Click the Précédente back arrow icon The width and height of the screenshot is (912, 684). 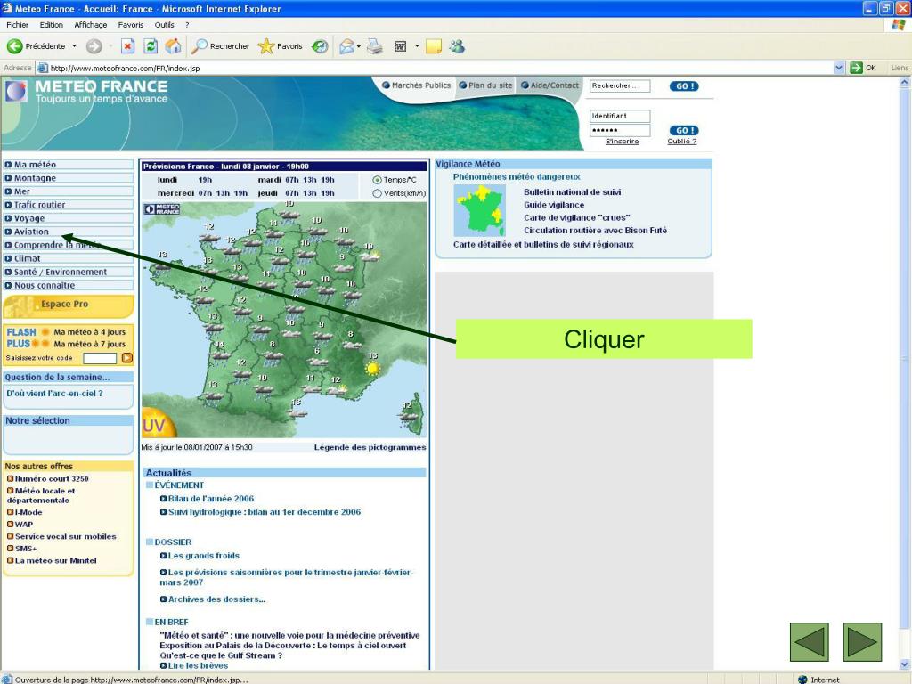14,46
